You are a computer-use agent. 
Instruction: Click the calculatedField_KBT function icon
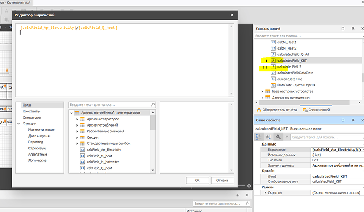[273, 61]
